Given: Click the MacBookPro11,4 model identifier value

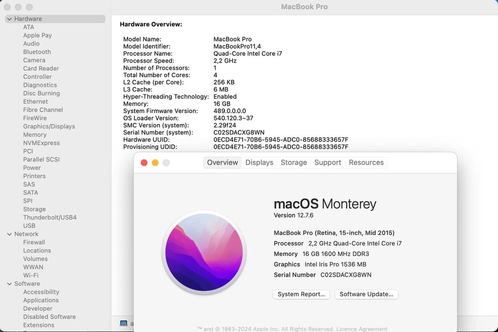Looking at the screenshot, I should (237, 46).
